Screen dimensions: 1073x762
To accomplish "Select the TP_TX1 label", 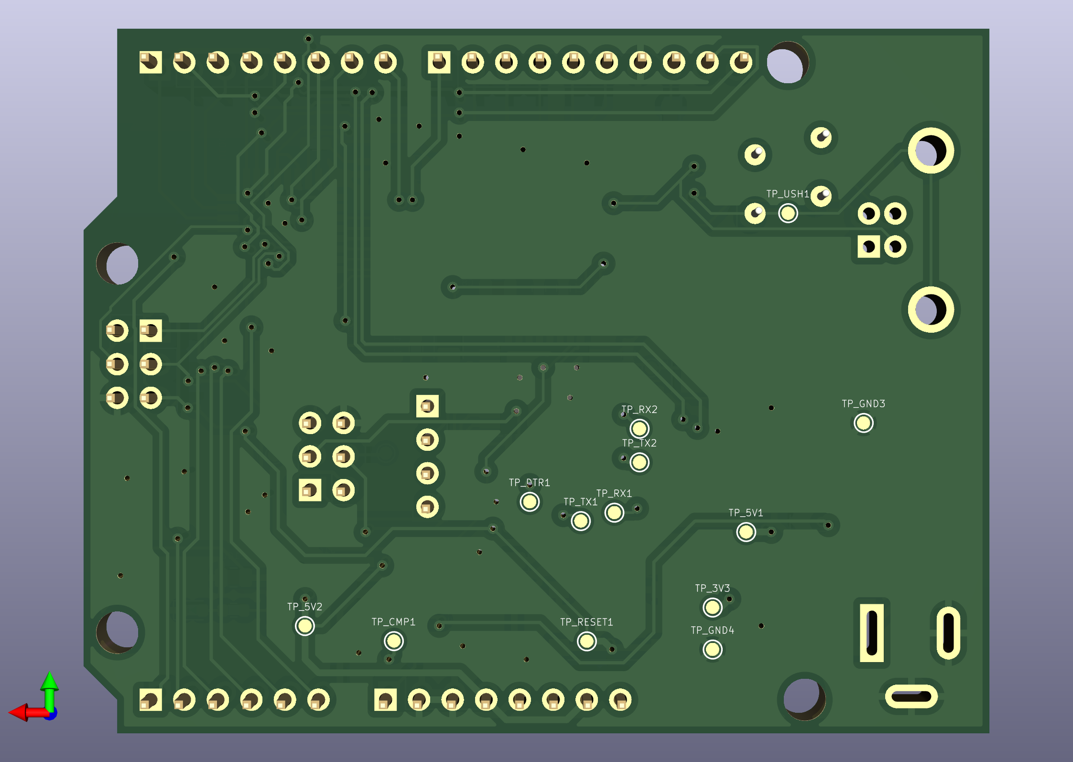I will (x=580, y=502).
